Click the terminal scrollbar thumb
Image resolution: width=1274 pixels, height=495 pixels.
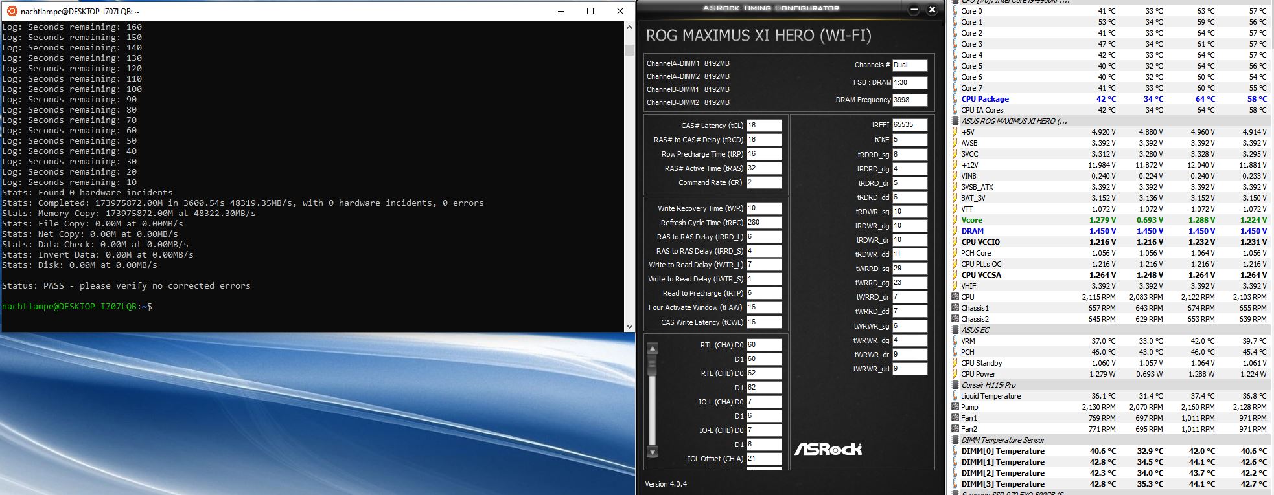[x=629, y=50]
